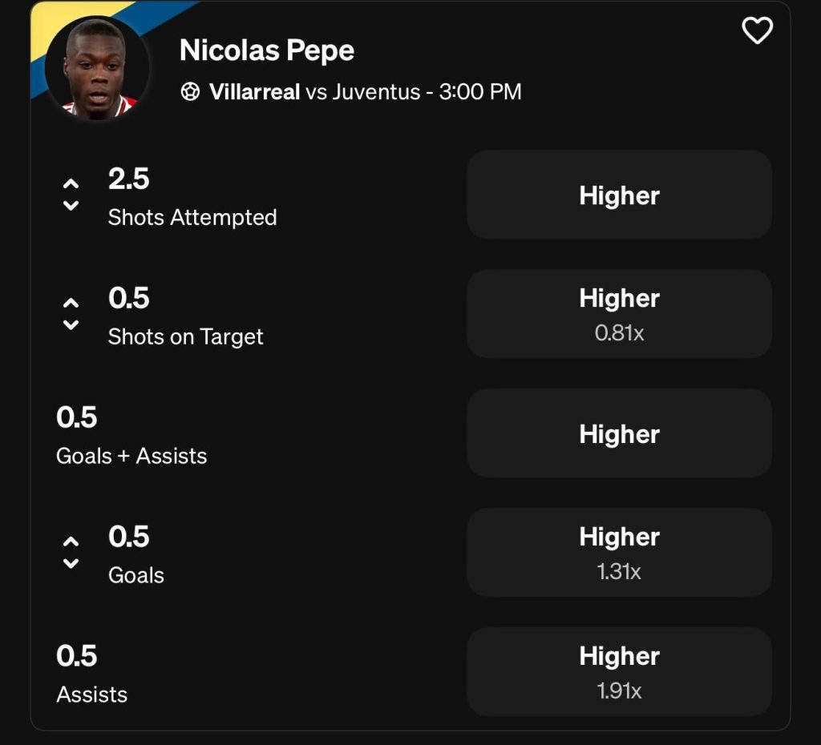Click the Assists stat label

tap(92, 695)
